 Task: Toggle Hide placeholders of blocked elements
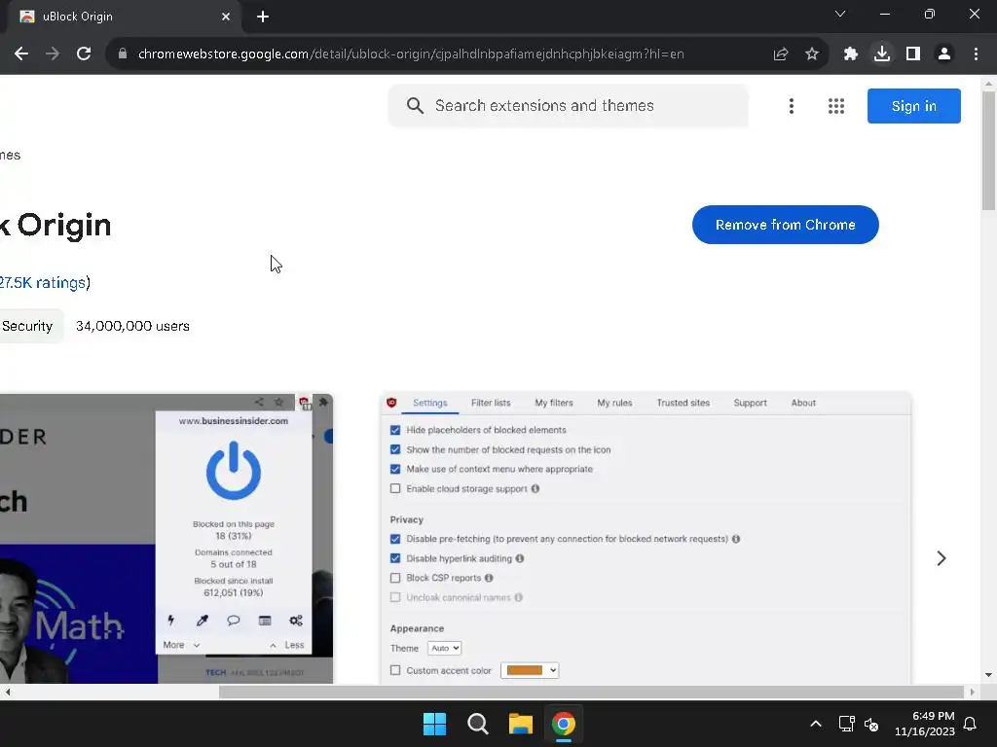coord(395,430)
